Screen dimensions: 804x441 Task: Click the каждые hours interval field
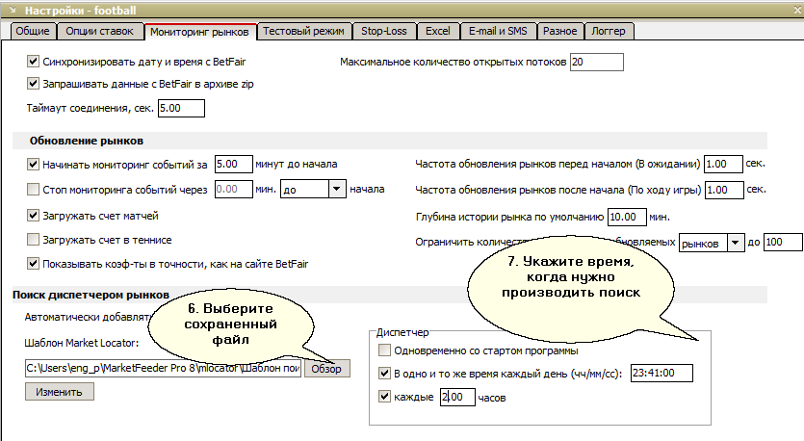457,397
